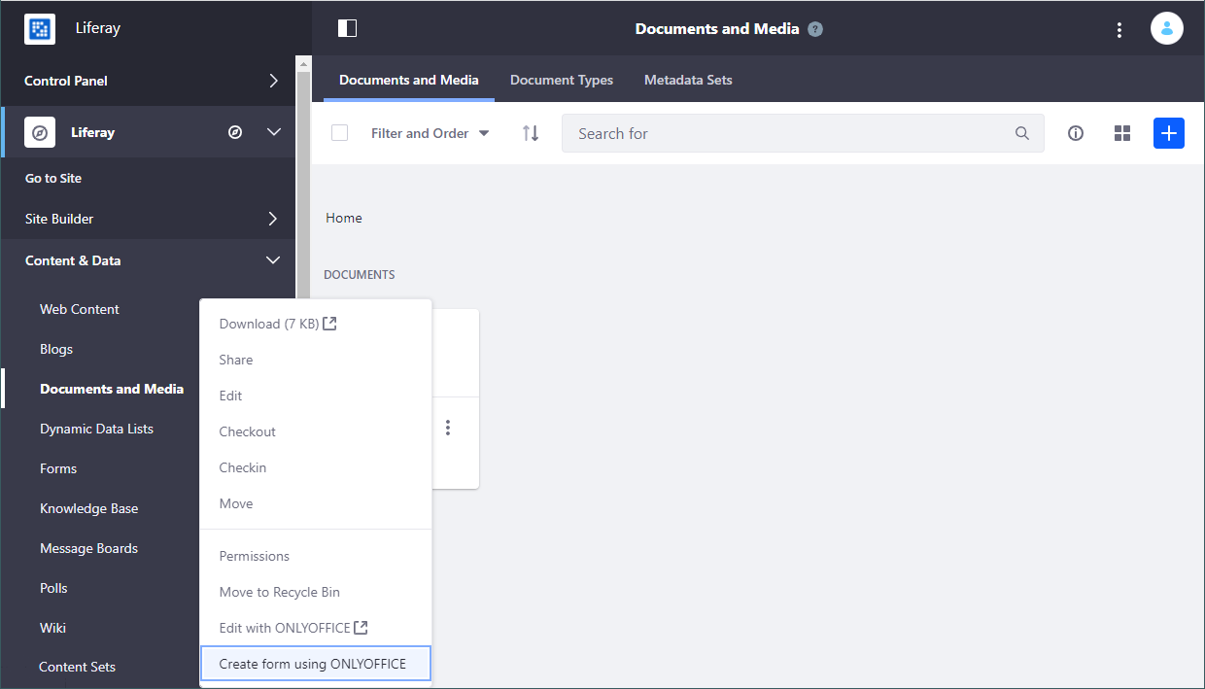
Task: Click the Go to Site link
Action: coord(53,178)
